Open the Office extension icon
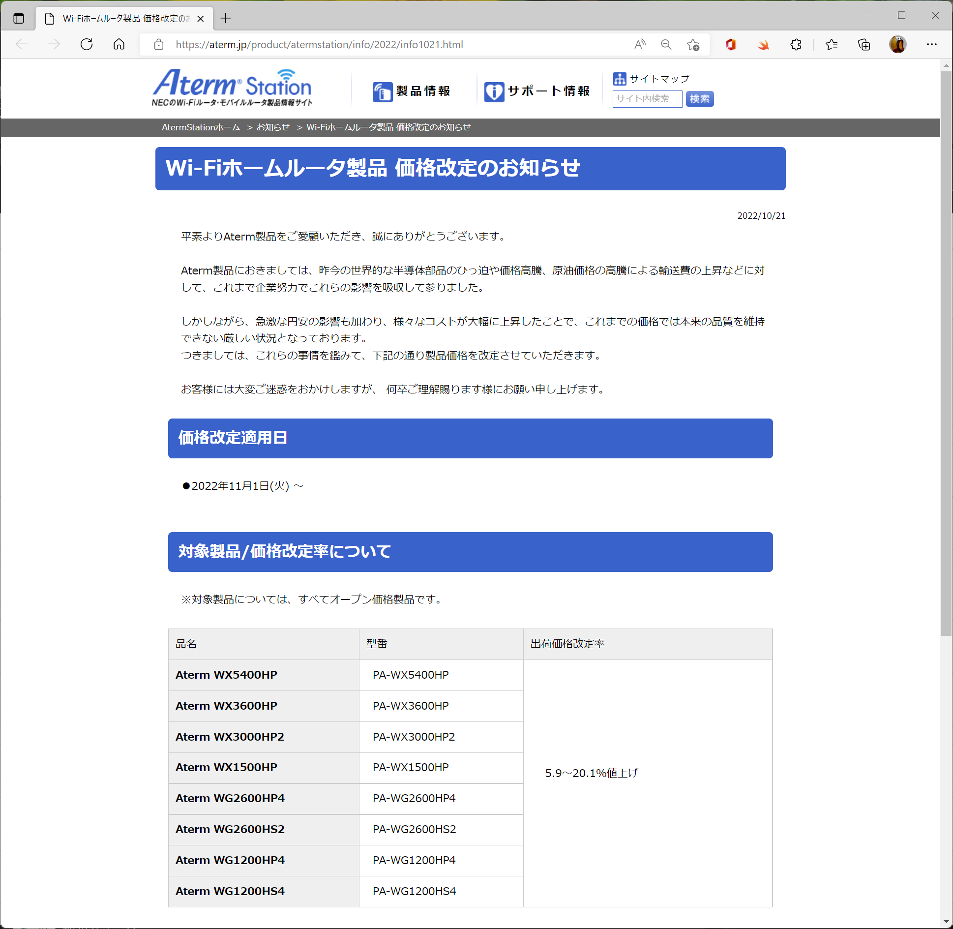 click(x=731, y=45)
